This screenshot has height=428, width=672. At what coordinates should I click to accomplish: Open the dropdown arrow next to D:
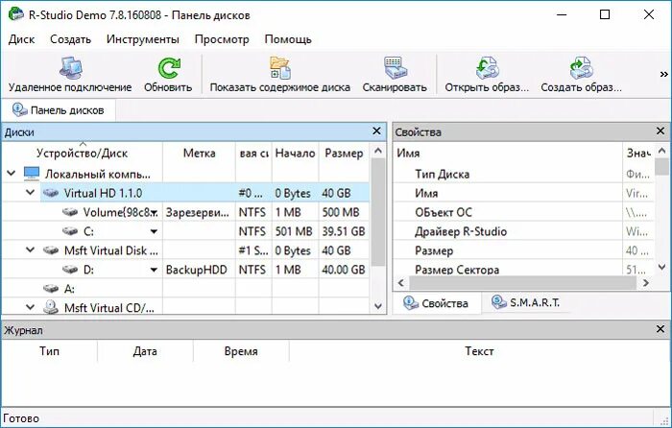coord(154,270)
